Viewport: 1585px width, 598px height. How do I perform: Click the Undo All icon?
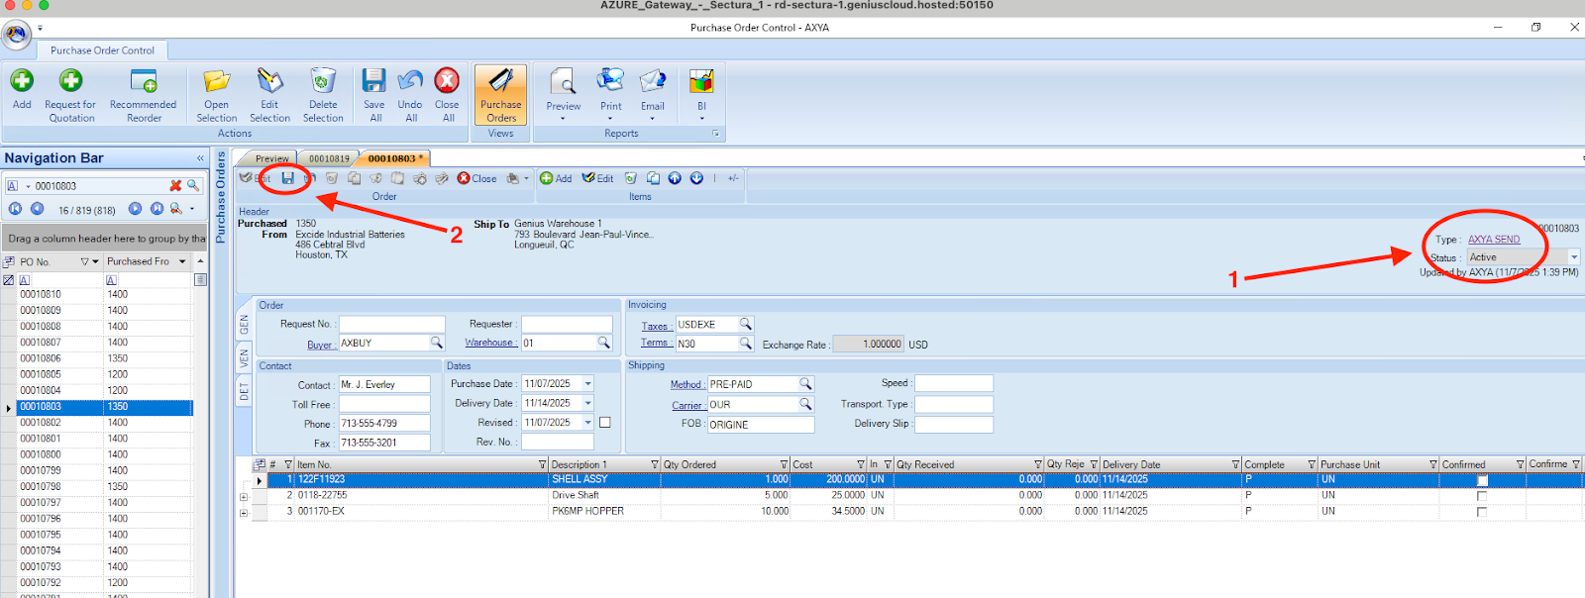[x=410, y=81]
